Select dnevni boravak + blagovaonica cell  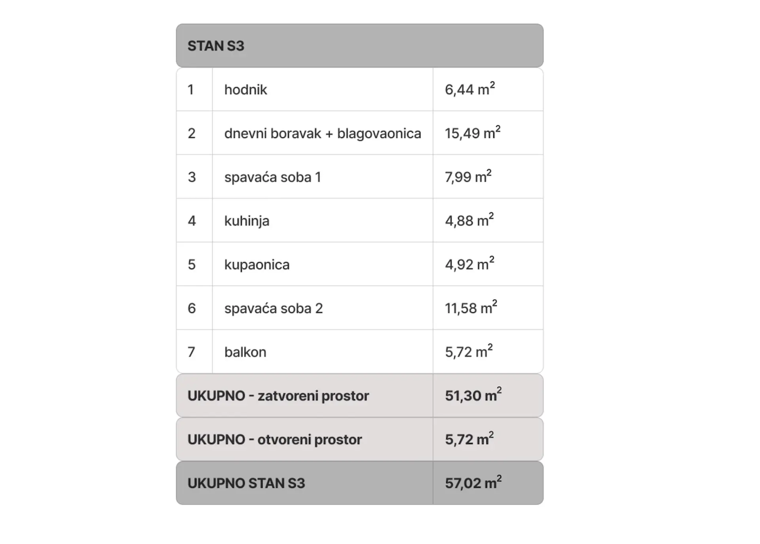(x=323, y=134)
